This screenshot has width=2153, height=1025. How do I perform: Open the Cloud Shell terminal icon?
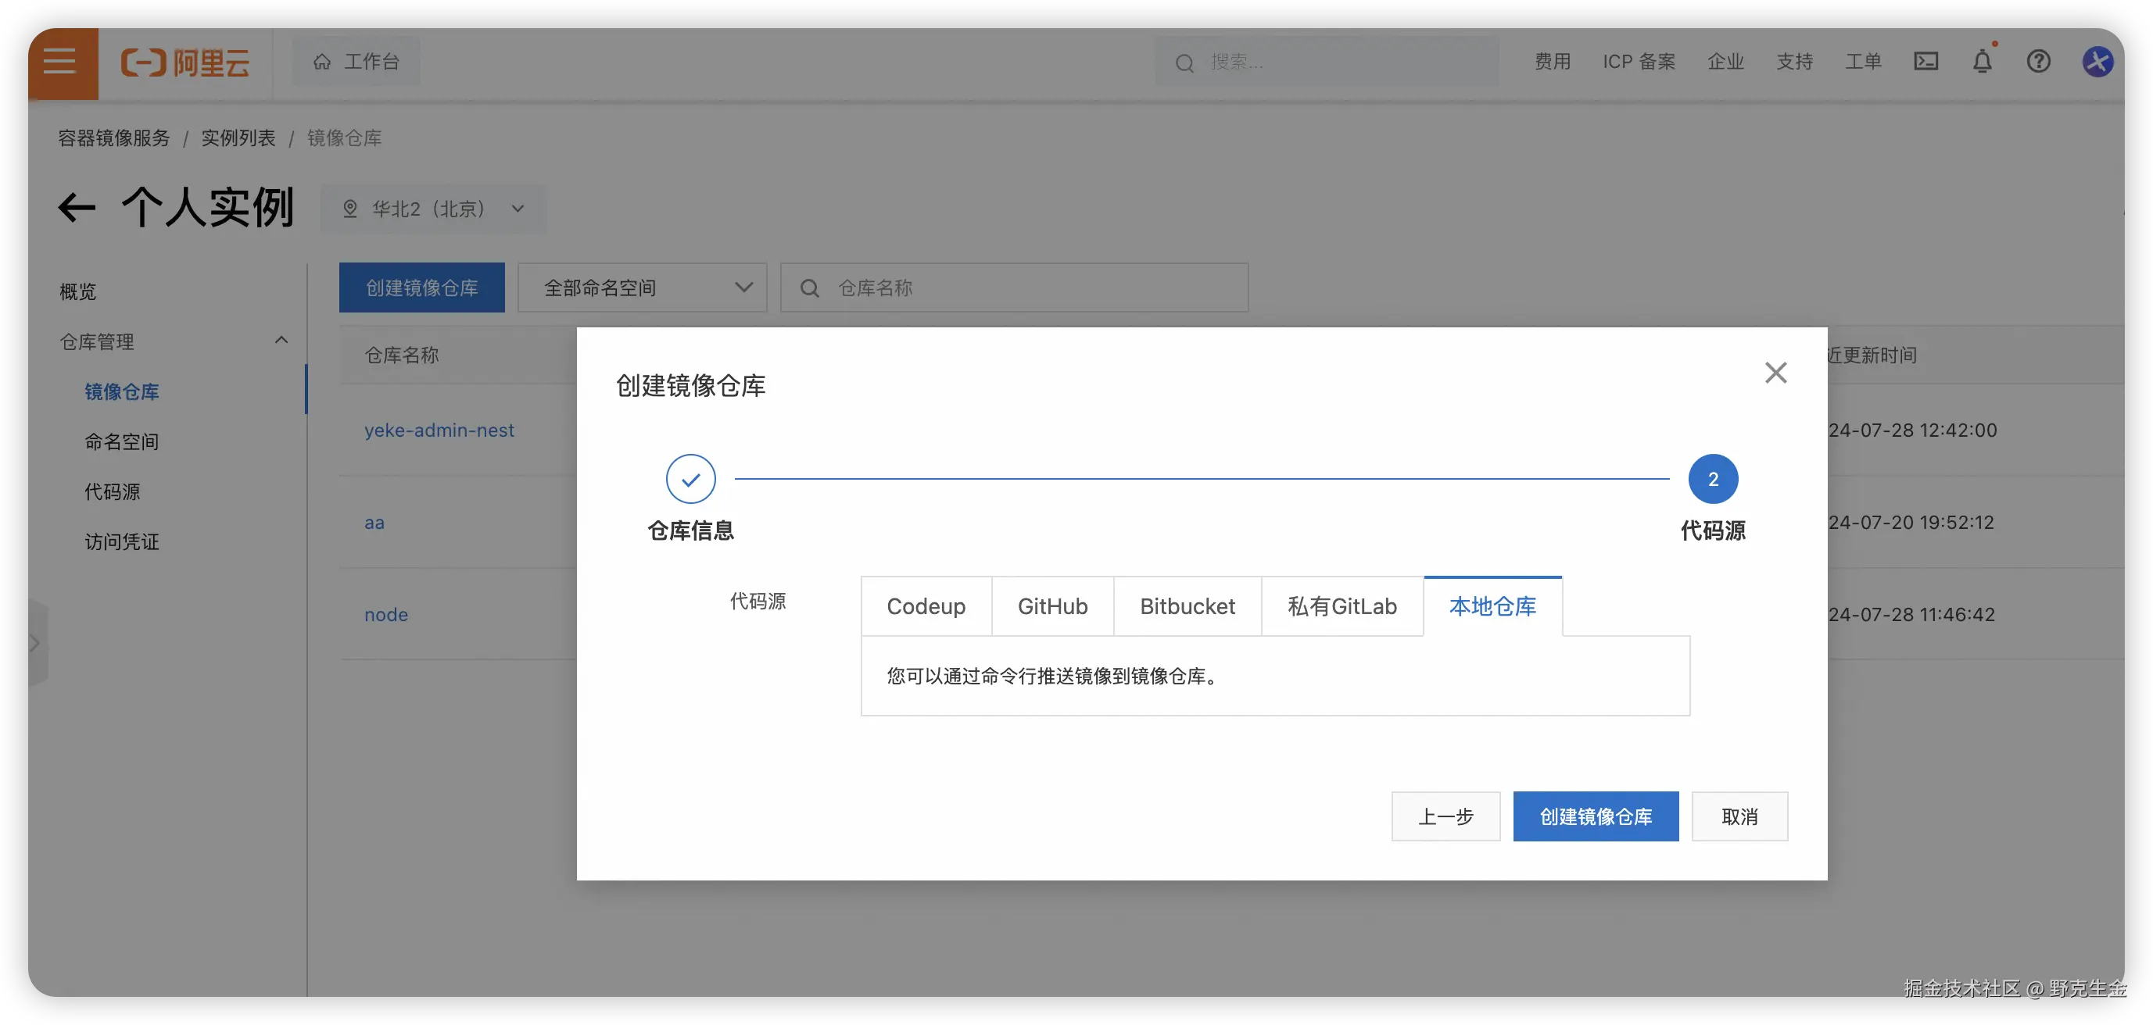click(1926, 62)
